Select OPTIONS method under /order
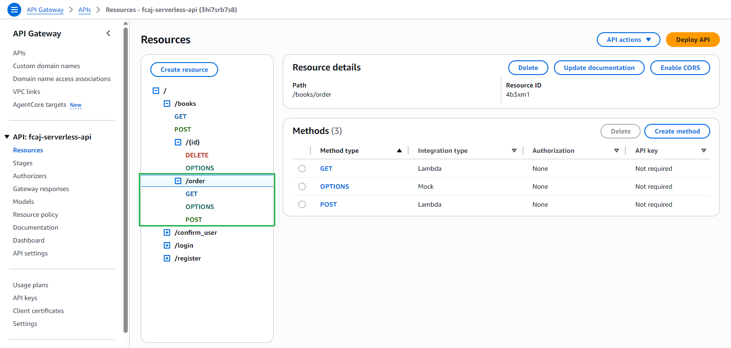This screenshot has width=731, height=348. pyautogui.click(x=200, y=207)
